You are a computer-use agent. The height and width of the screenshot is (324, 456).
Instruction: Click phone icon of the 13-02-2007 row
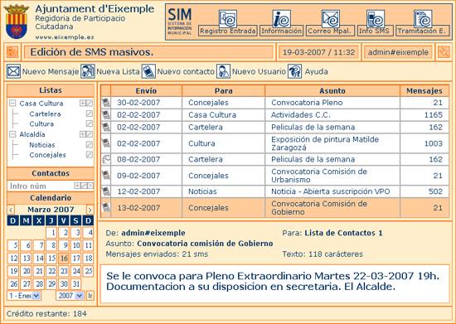[x=106, y=207]
